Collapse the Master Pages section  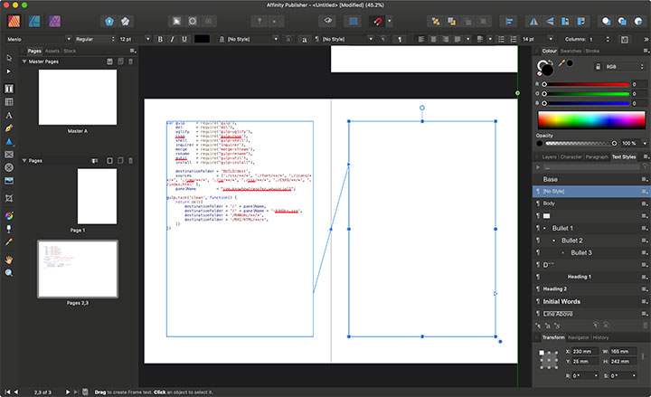[x=24, y=61]
